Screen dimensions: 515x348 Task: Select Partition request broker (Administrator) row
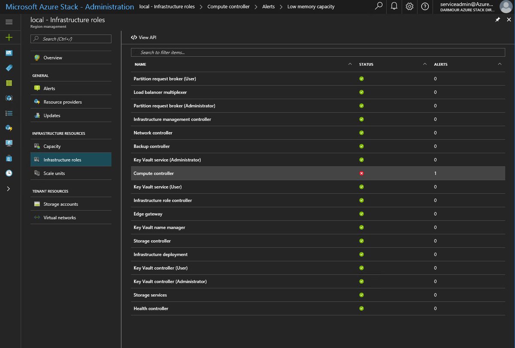318,106
